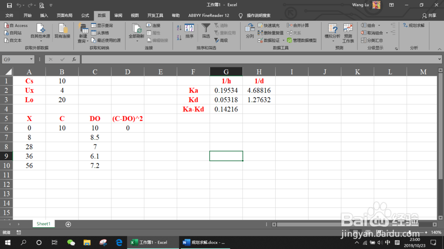The width and height of the screenshot is (444, 249).
Task: Open From Other Sources (自其他来源) dropdown
Action: [40, 33]
